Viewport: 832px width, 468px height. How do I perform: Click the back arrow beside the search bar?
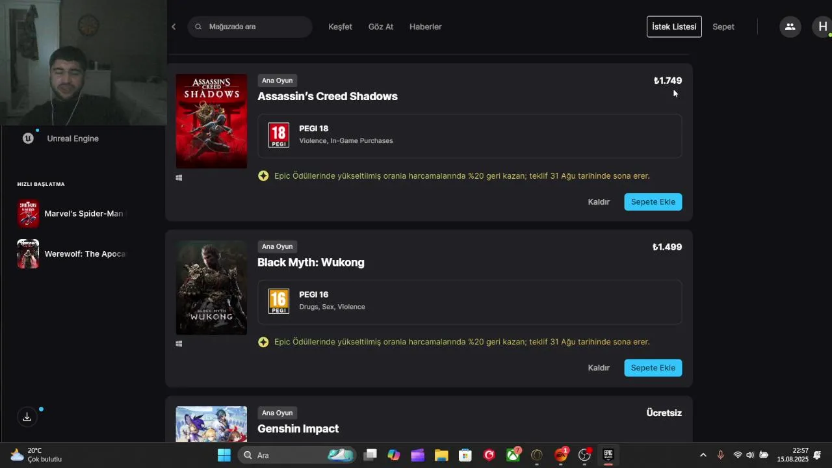(x=174, y=27)
